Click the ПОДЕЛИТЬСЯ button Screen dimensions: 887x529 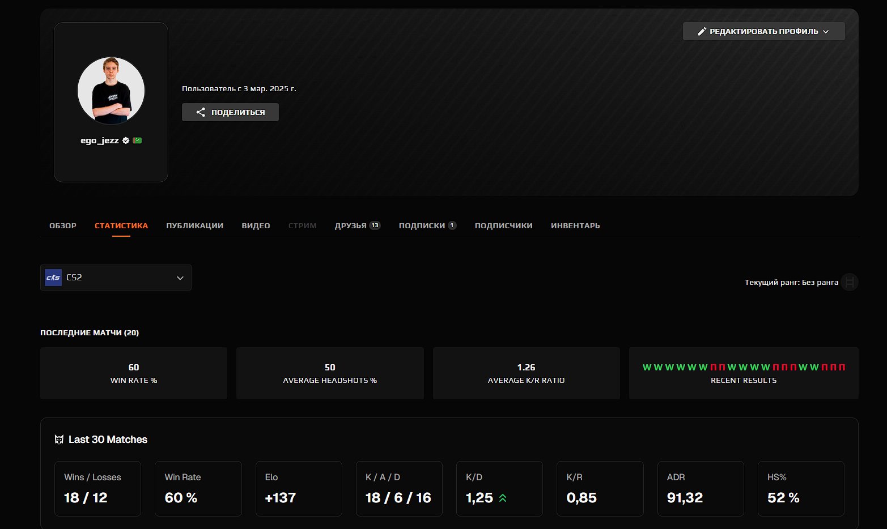pos(230,112)
